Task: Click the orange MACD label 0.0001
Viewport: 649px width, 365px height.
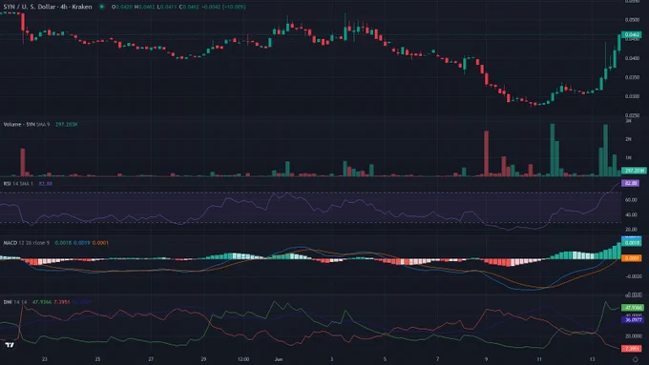Action: 632,258
